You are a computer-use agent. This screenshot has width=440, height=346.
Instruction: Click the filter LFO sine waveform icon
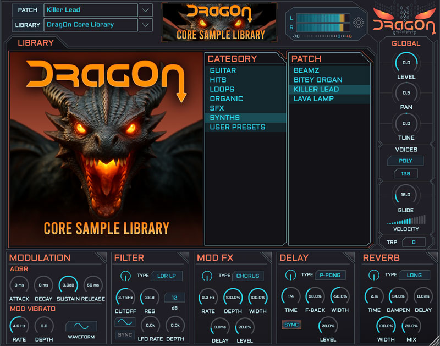coord(125,322)
